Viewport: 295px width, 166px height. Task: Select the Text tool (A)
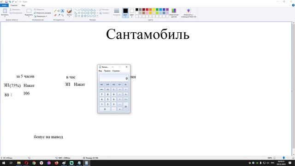(x=63, y=11)
